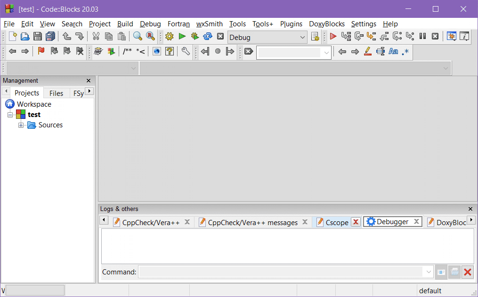Toggle regex search option icon
The height and width of the screenshot is (297, 478).
click(x=405, y=52)
